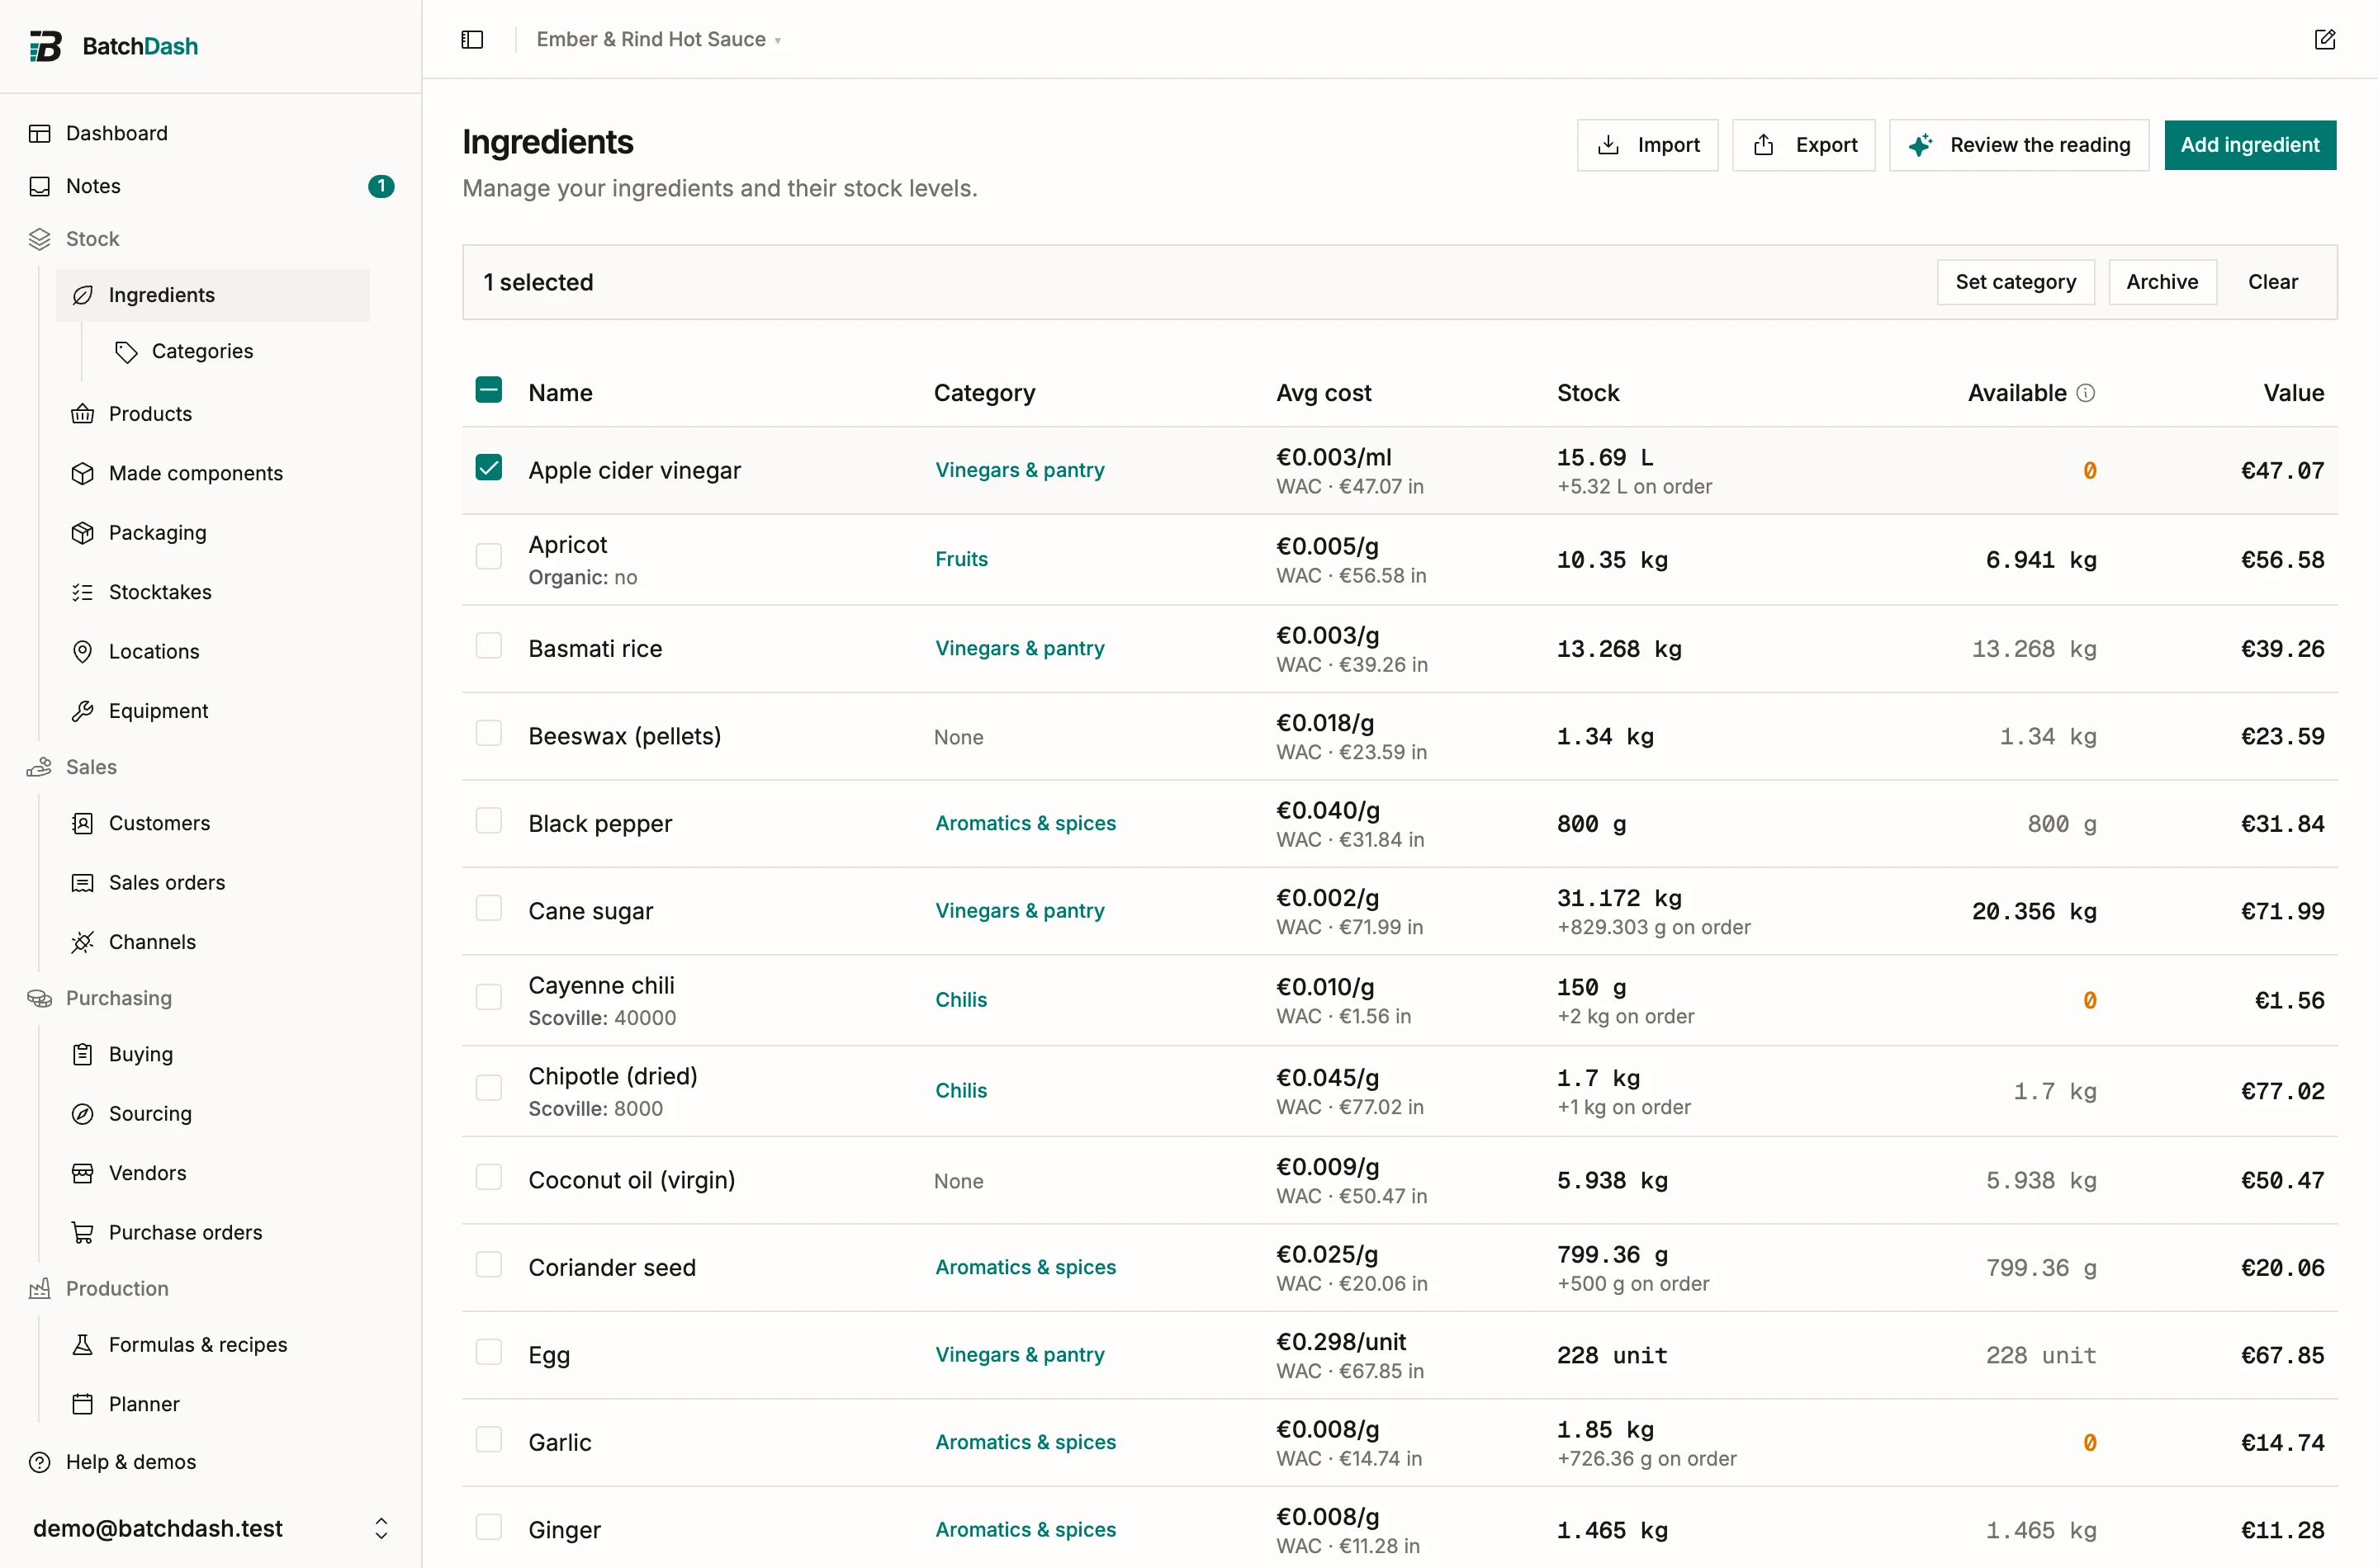Screen dimensions: 2378x1568
Task: Open the Garlic ingredient row name
Action: [x=559, y=1443]
